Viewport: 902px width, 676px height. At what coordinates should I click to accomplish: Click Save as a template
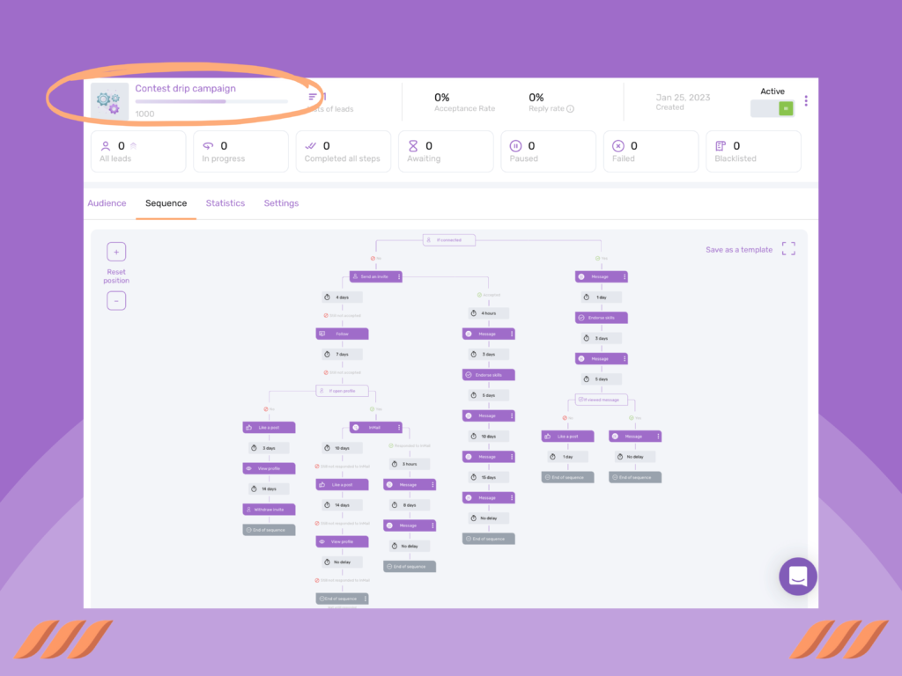[738, 250]
